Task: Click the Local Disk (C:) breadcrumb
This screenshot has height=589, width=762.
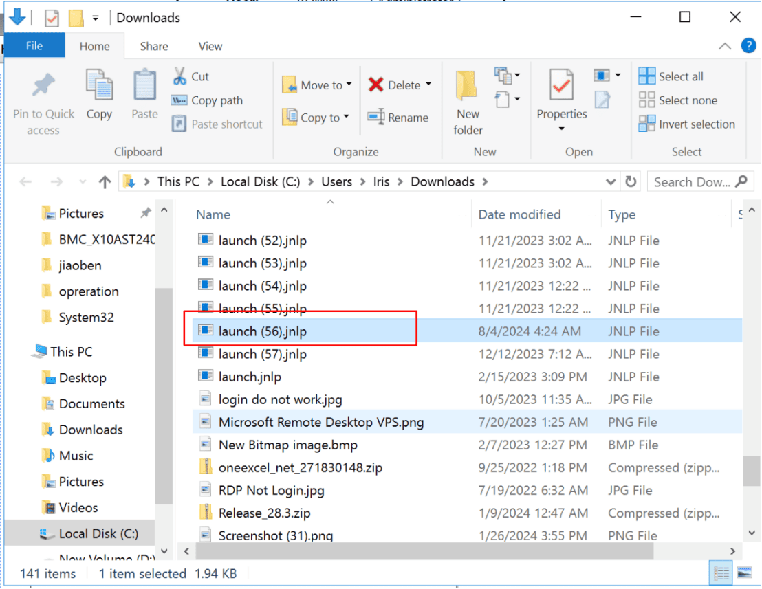Action: click(x=261, y=181)
